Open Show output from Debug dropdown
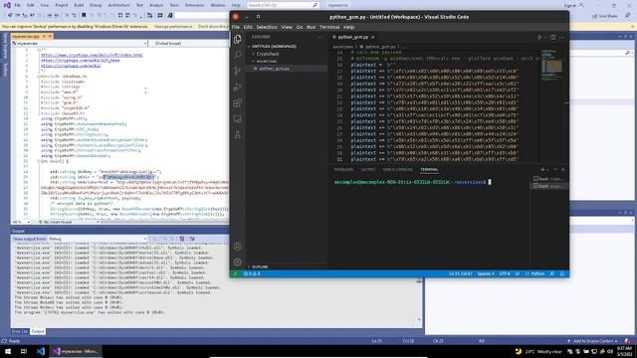 98,239
